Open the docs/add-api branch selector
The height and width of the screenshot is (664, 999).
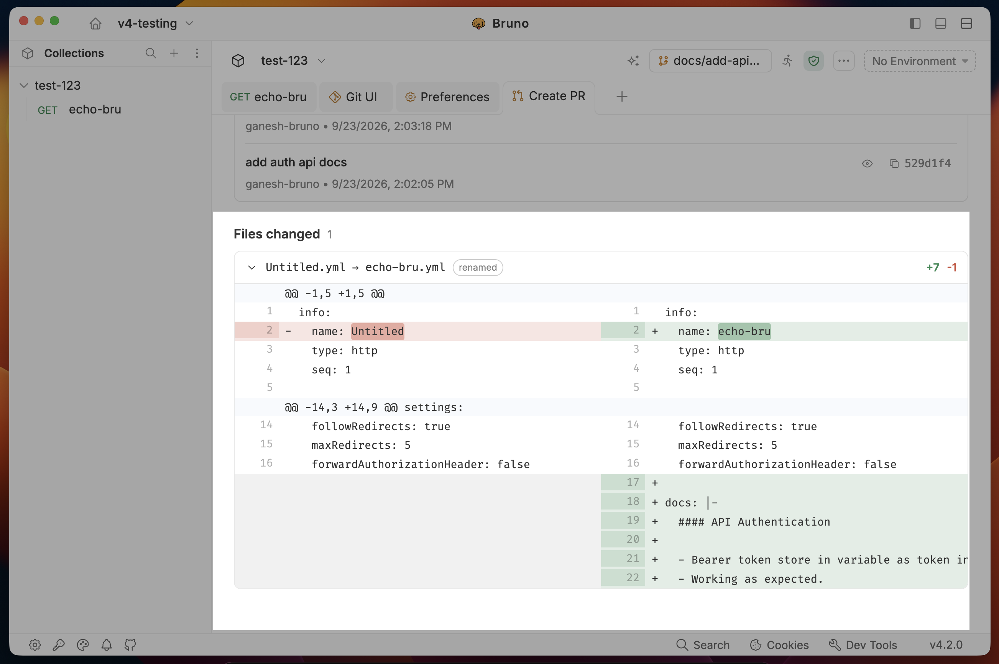tap(710, 61)
